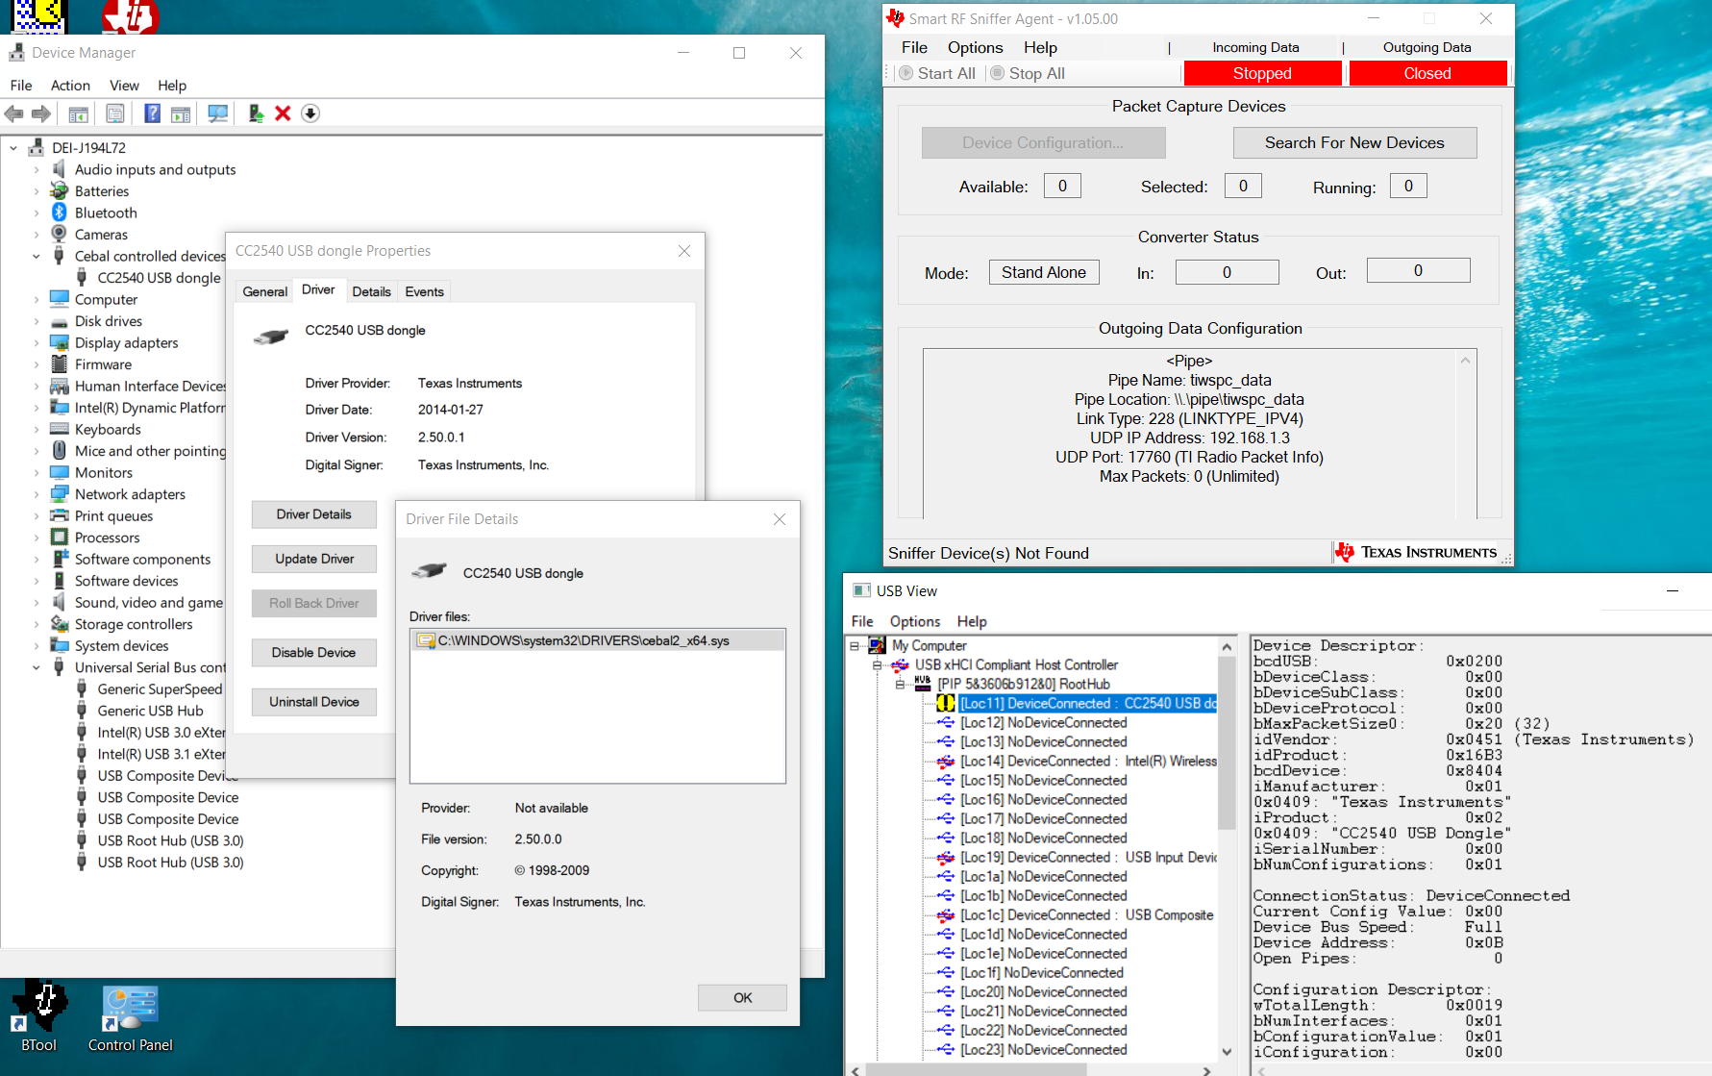This screenshot has height=1076, width=1712.
Task: Toggle the show/hide action pane icon
Action: click(181, 113)
